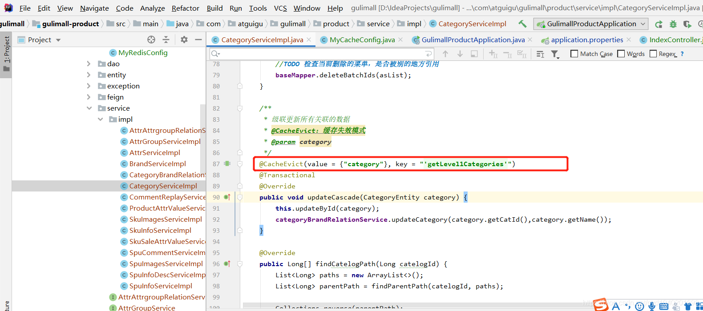Fold the Javadoc comment at line 82

(x=240, y=108)
